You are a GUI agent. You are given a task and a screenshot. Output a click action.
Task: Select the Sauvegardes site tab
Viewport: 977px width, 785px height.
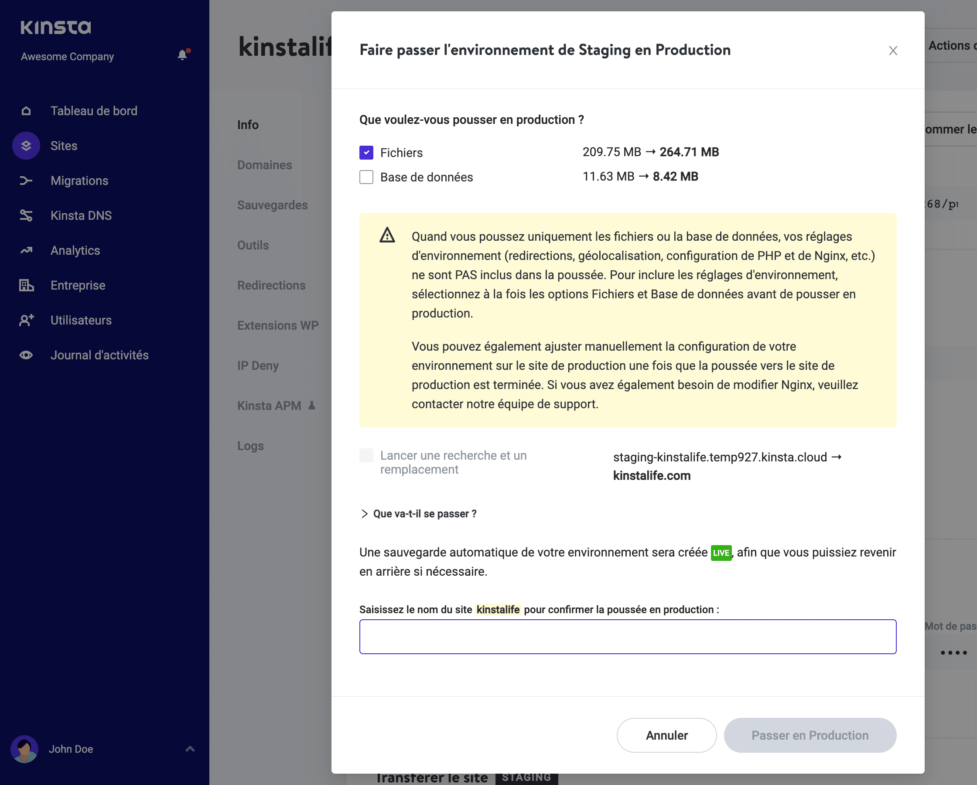click(x=272, y=205)
